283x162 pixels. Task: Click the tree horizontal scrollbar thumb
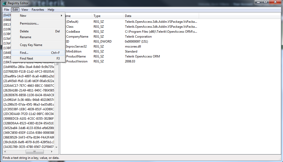coord(35,152)
